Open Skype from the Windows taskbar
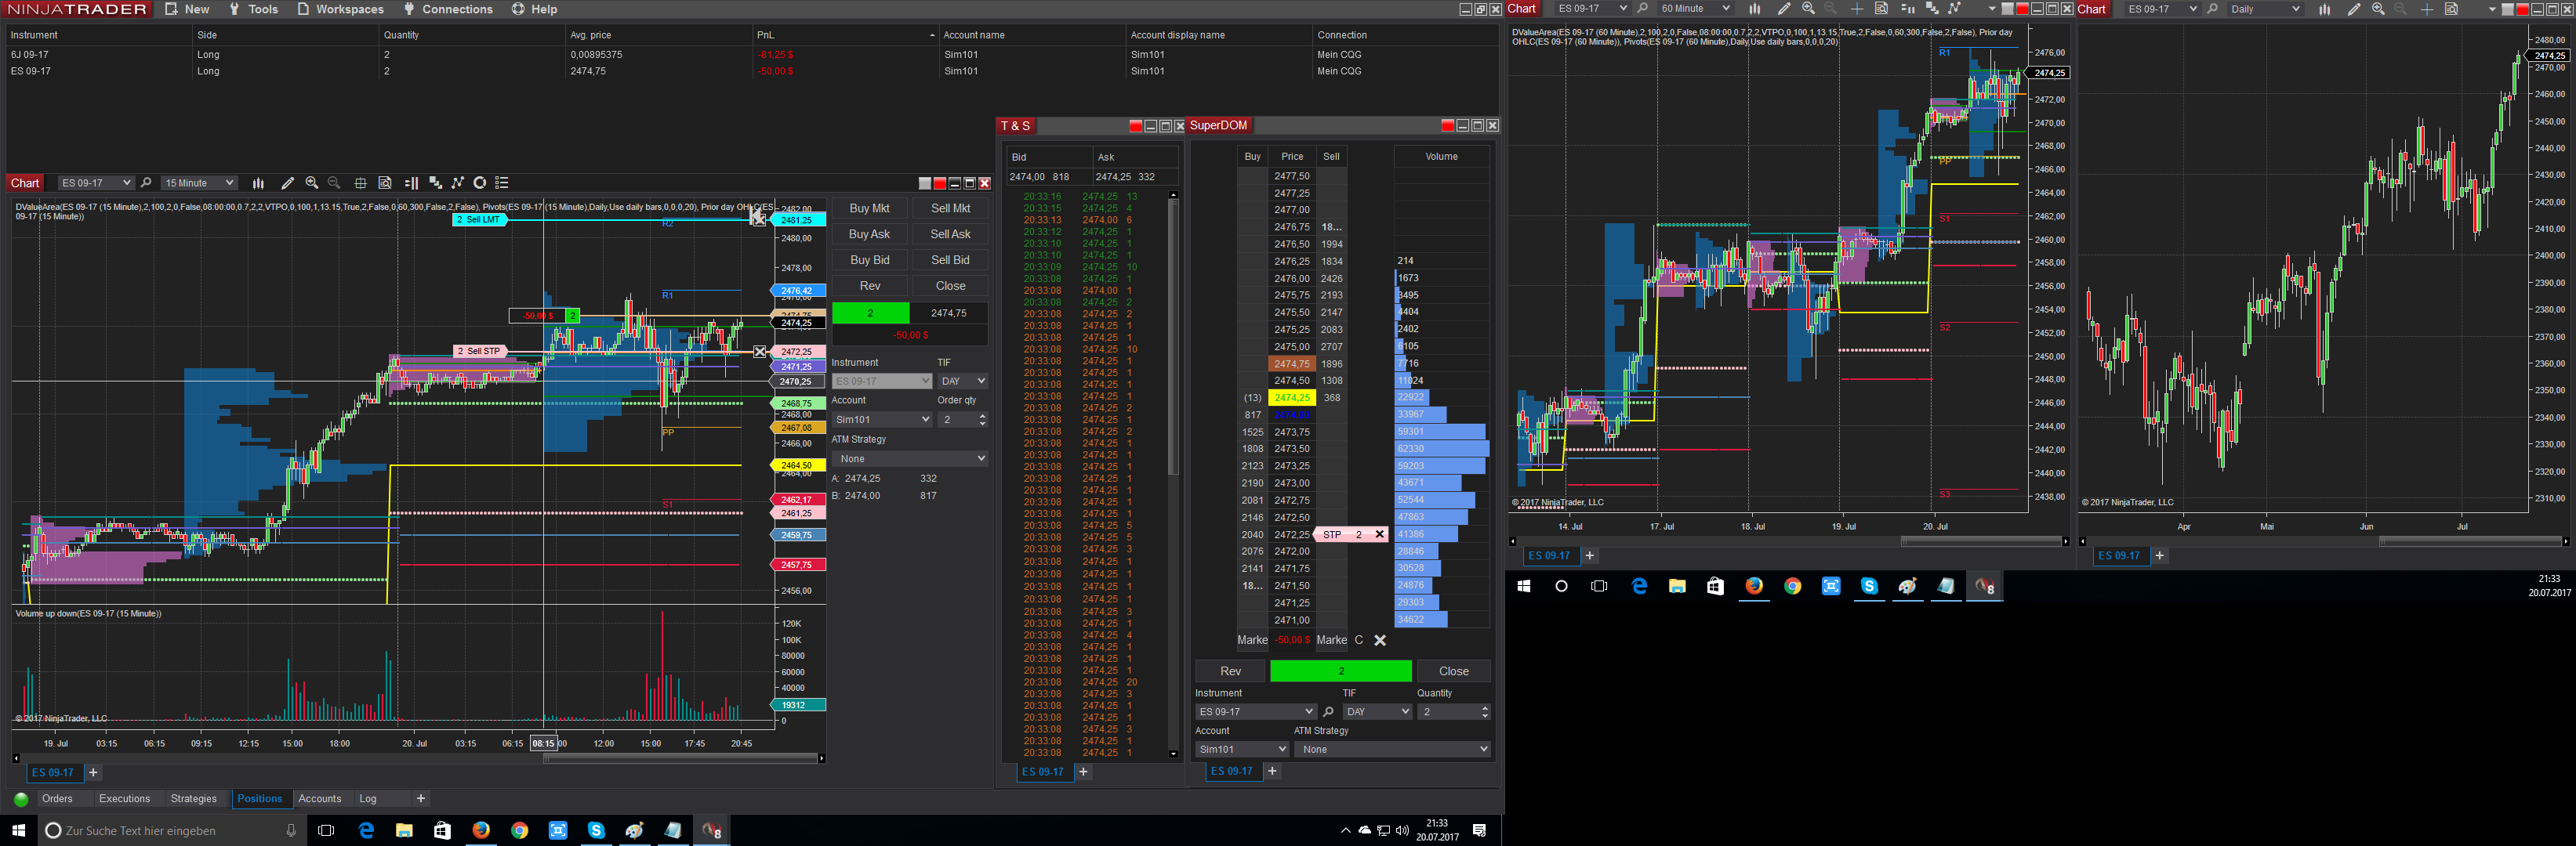 (596, 830)
